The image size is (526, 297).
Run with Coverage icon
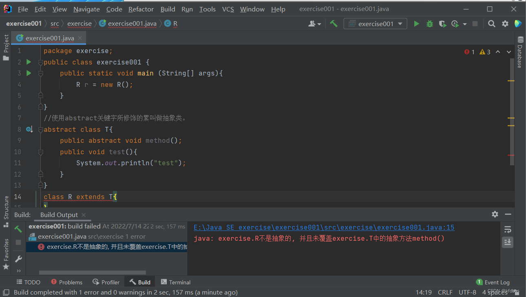(442, 24)
